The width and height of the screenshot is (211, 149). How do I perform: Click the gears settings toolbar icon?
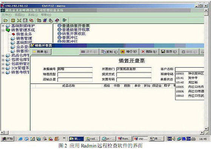coord(51,20)
